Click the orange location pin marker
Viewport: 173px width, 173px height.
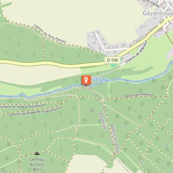[x=86, y=80]
